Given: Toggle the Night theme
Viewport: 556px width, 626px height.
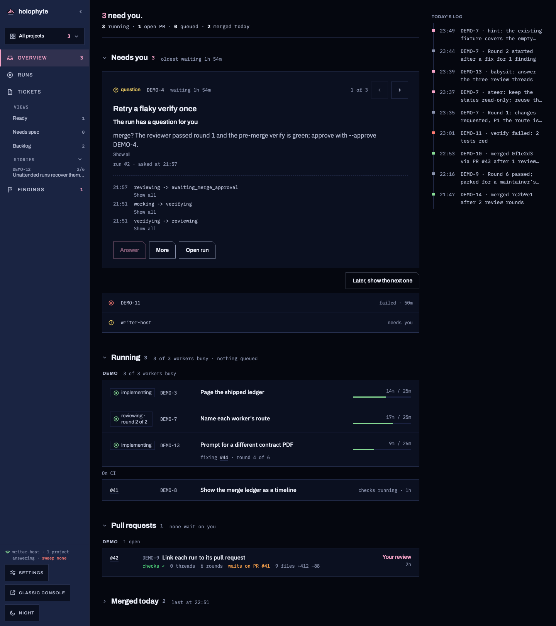Looking at the screenshot, I should tap(22, 613).
